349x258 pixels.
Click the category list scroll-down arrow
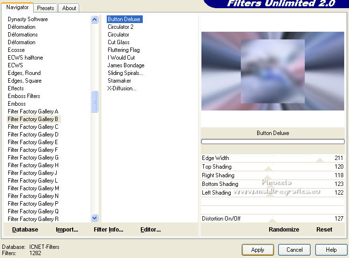pyautogui.click(x=95, y=218)
